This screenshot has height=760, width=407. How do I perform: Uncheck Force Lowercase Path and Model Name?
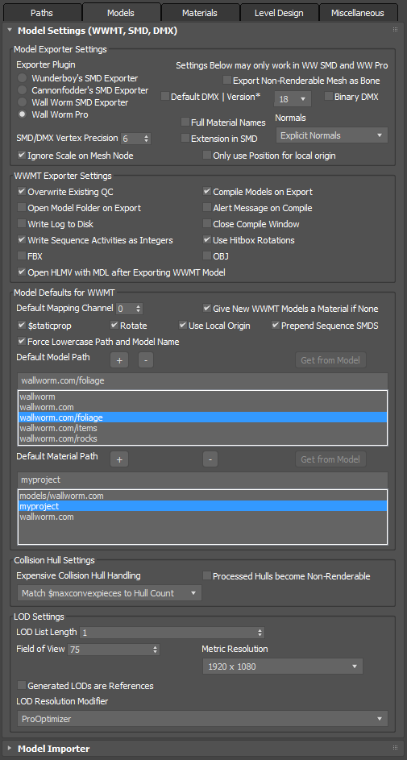22,341
